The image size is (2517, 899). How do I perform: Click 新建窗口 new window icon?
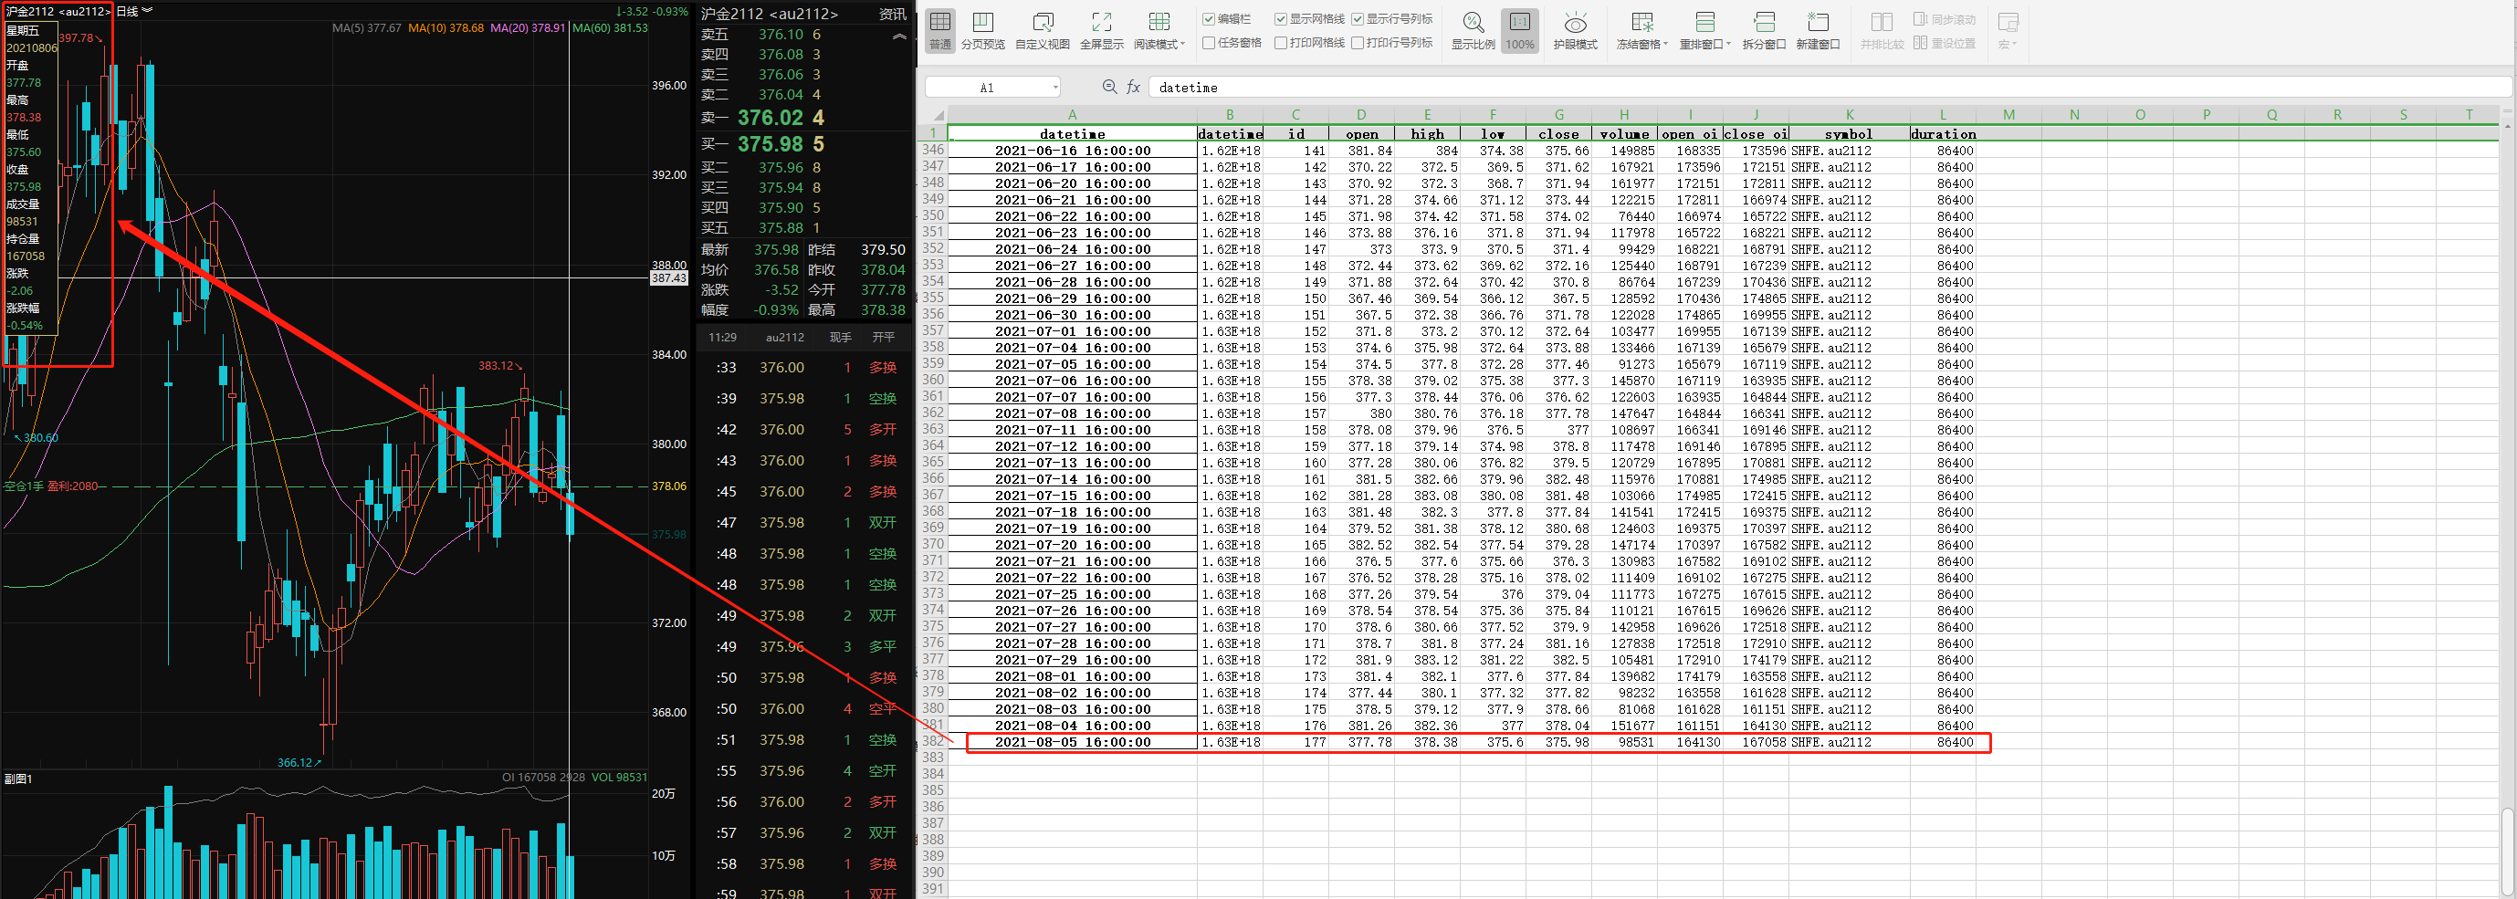[x=1818, y=29]
